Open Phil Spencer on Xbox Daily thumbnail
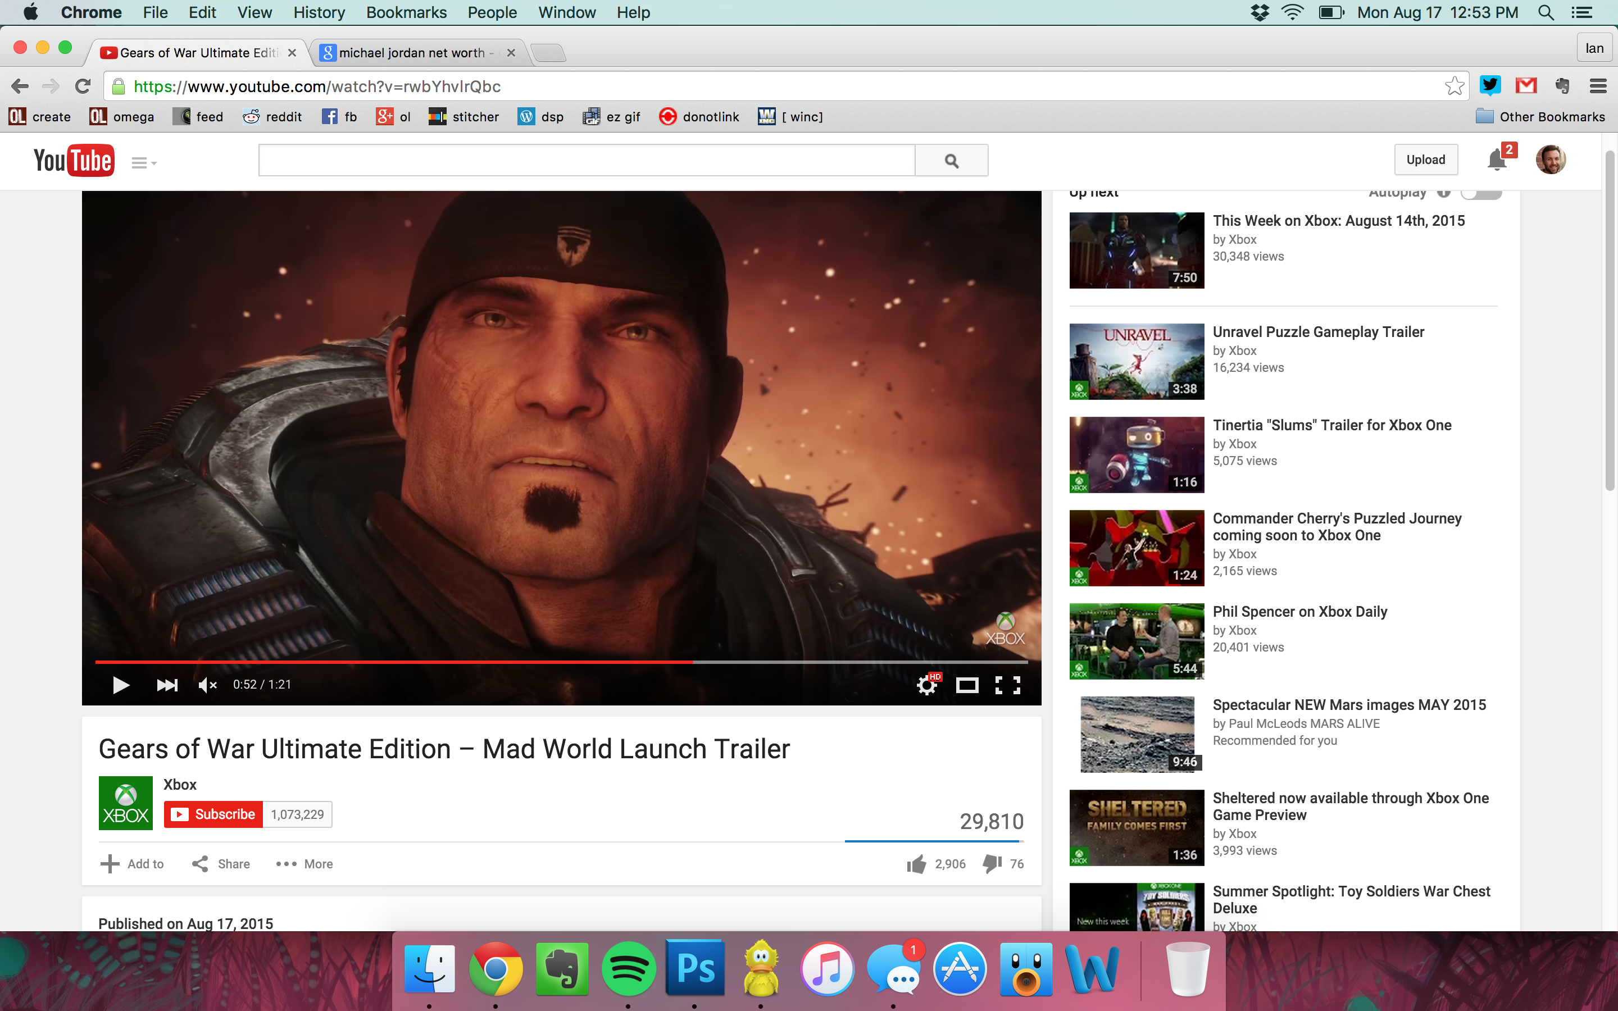The width and height of the screenshot is (1618, 1011). click(x=1137, y=641)
